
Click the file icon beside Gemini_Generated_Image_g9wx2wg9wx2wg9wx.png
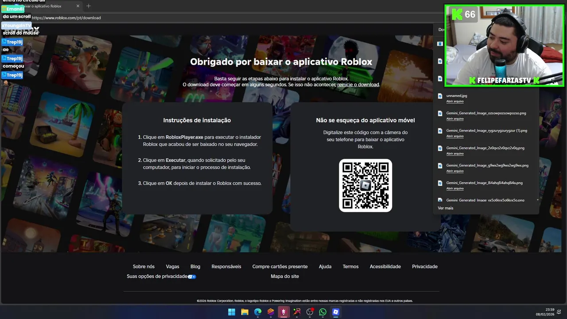440,166
